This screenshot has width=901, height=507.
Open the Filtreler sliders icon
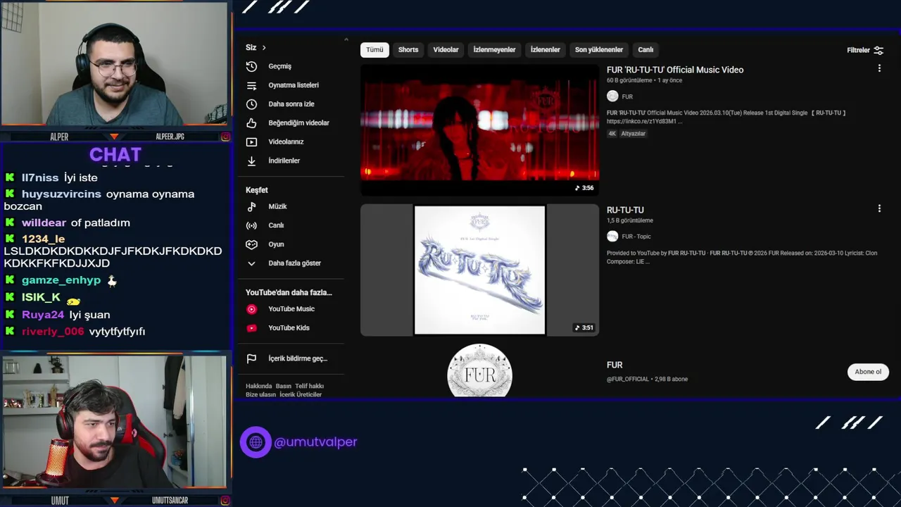tap(878, 50)
